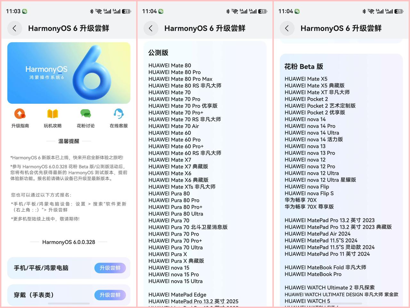Tap Bluetooth status icon in right screen
This screenshot has height=308, width=410.
tap(364, 11)
